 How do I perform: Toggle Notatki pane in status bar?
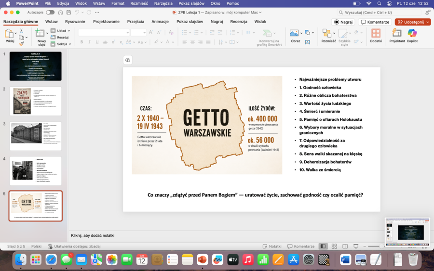[272, 246]
